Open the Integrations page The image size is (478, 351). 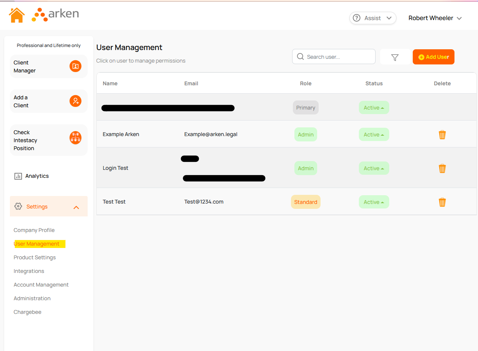(29, 271)
